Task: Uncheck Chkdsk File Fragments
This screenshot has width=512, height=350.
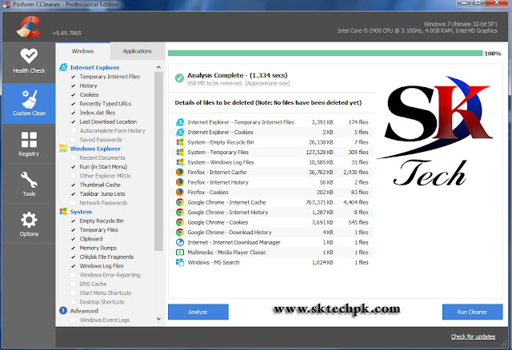Action: (x=74, y=257)
